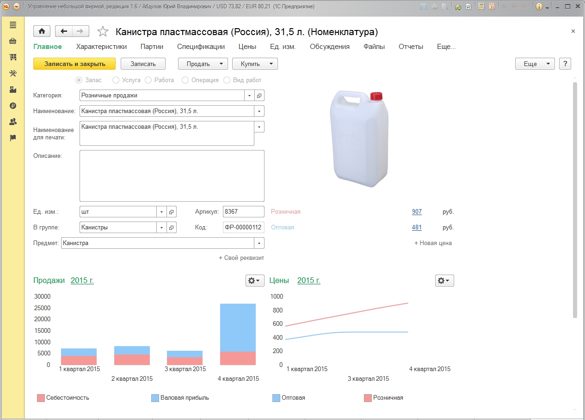Open sales chart gear settings
The width and height of the screenshot is (585, 420).
[255, 281]
